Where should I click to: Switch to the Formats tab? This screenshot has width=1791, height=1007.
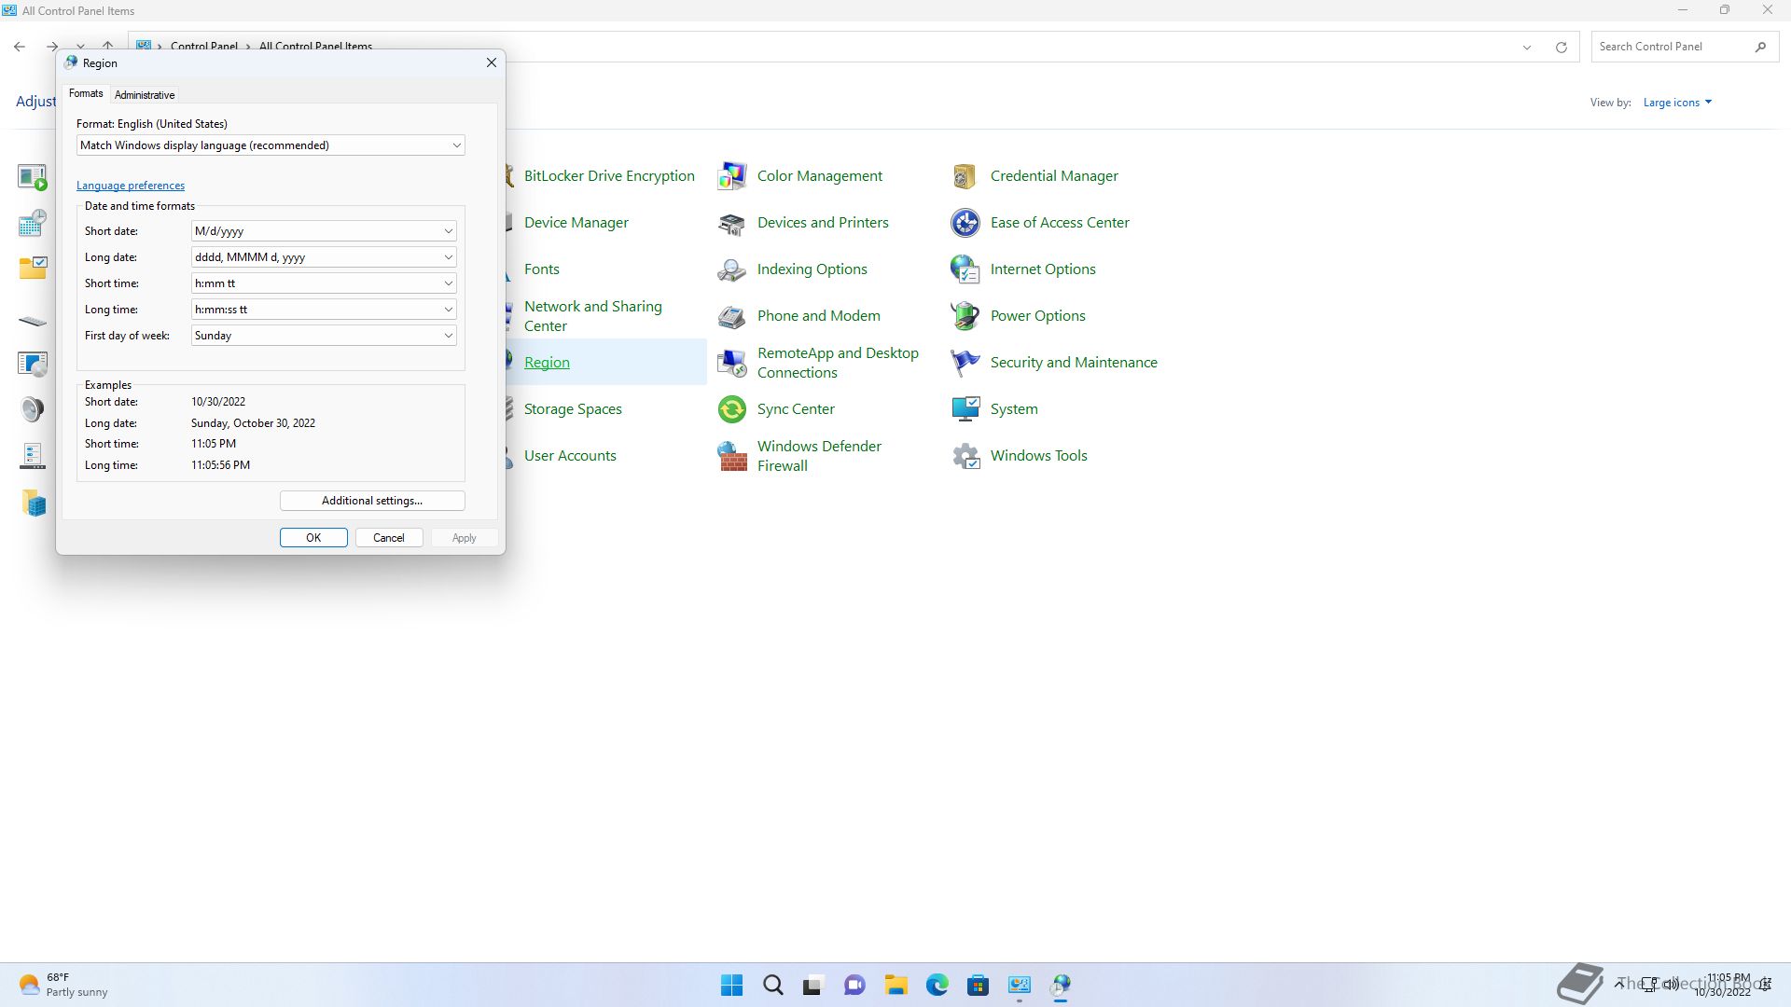pyautogui.click(x=86, y=93)
